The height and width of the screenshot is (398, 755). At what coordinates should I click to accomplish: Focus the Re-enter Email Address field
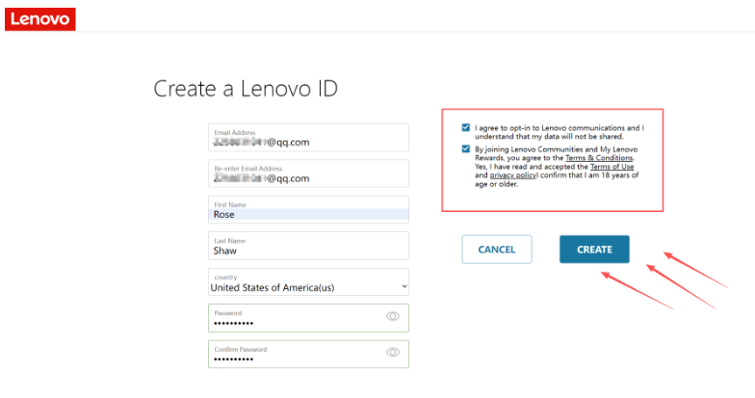(x=308, y=173)
